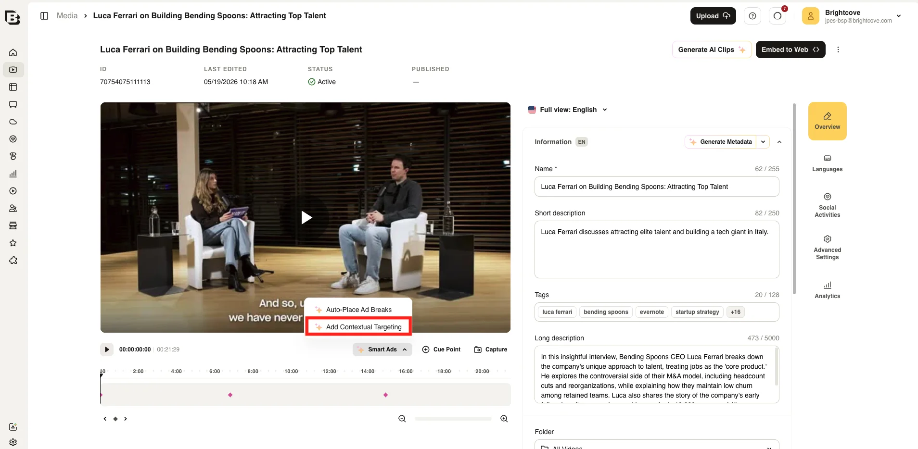Click the small play button below video
This screenshot has height=449, width=918.
(107, 349)
